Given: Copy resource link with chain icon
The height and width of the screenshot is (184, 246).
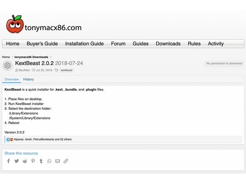Looking at the screenshot, I should (x=66, y=161).
